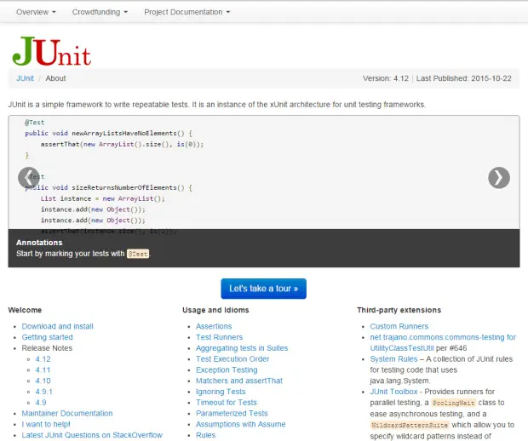Click the JUnit breadcrumb link
Screen dimensions: 528x441
25,78
